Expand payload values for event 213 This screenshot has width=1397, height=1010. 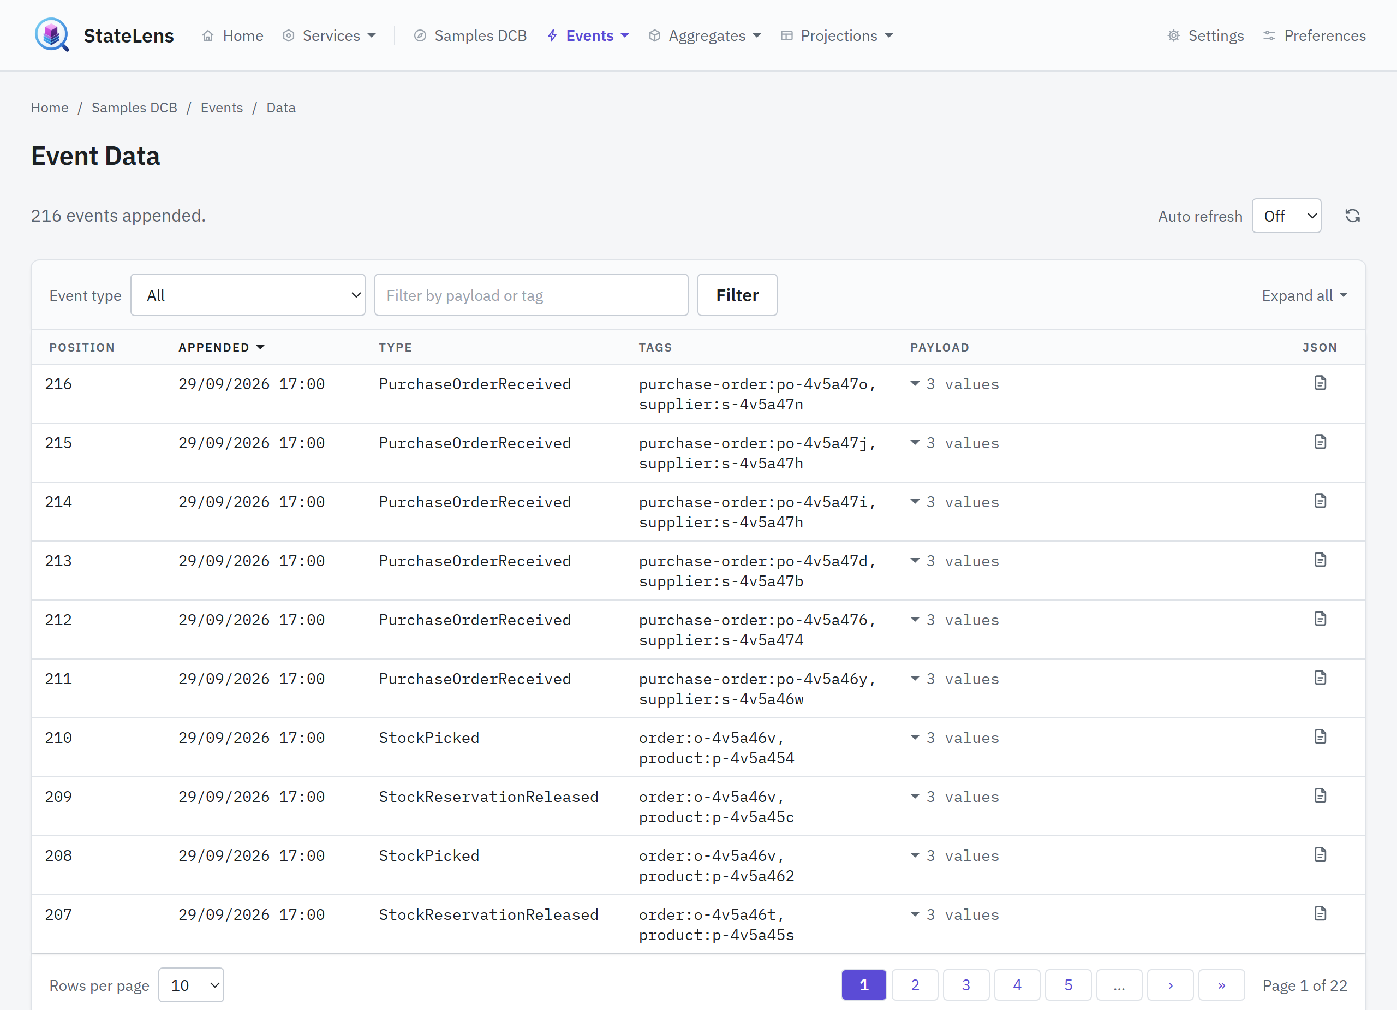point(955,561)
